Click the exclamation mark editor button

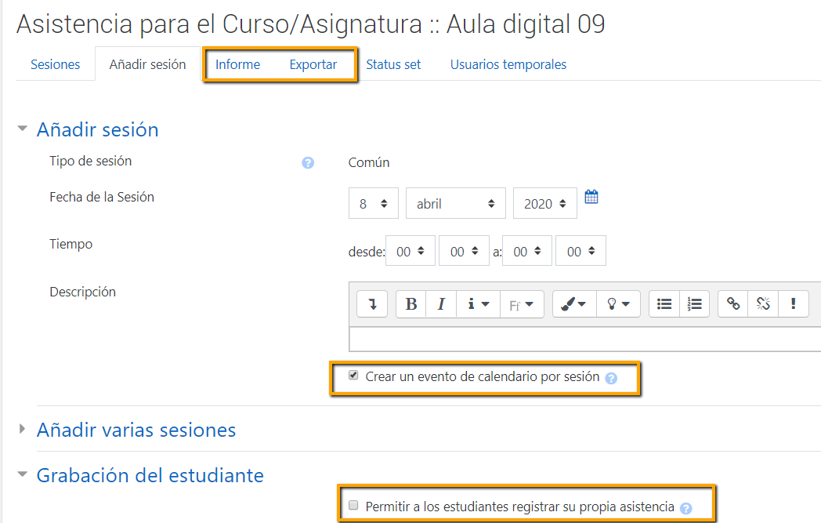[x=794, y=304]
